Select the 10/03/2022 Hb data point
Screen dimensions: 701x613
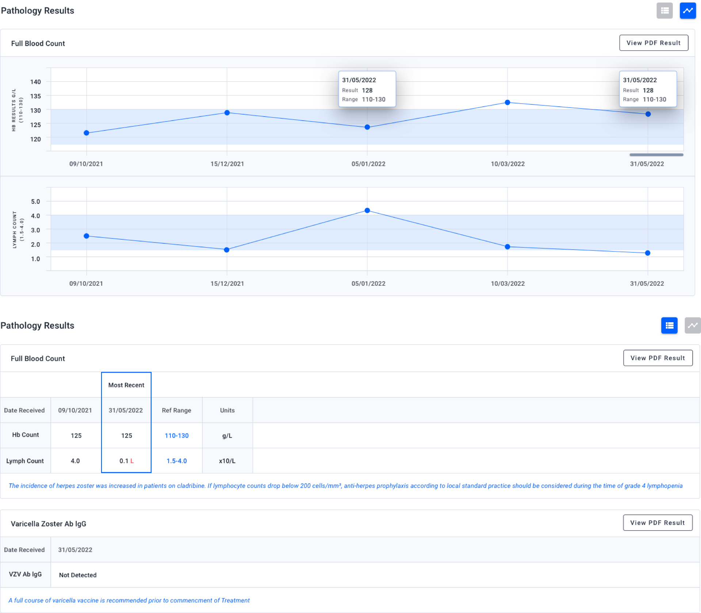pyautogui.click(x=507, y=103)
